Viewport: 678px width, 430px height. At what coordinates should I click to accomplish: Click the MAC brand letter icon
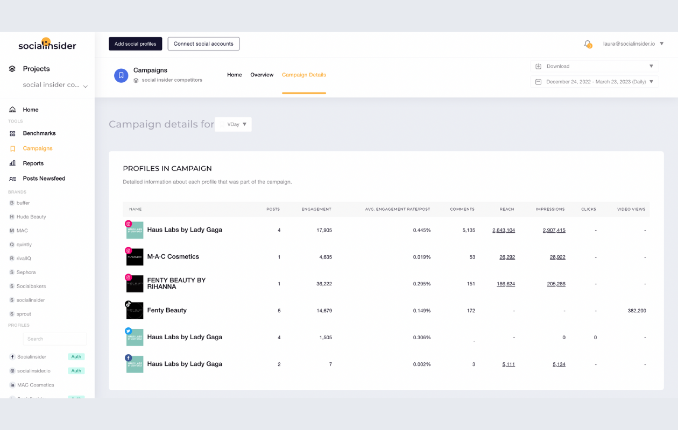[x=12, y=231]
